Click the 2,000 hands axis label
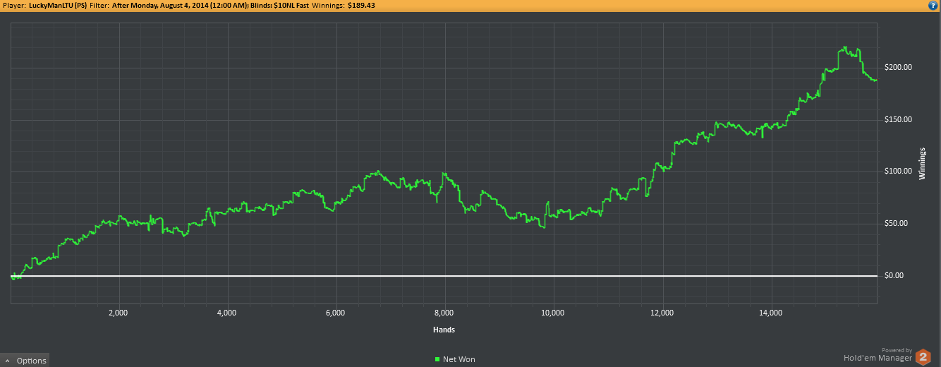Screen dimensions: 941x367 coord(118,312)
